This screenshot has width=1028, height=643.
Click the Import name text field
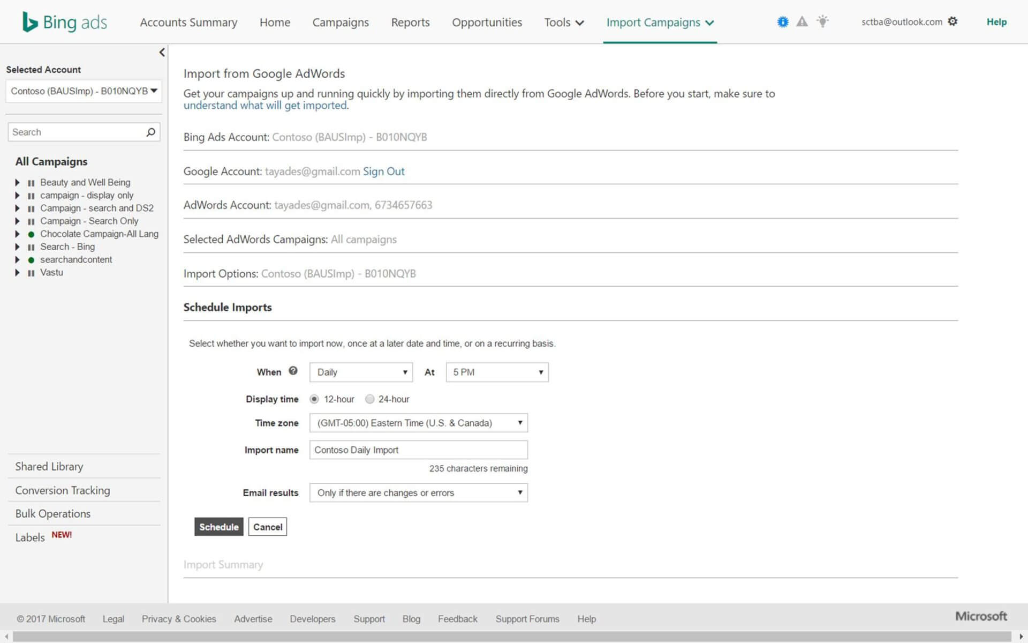tap(418, 450)
